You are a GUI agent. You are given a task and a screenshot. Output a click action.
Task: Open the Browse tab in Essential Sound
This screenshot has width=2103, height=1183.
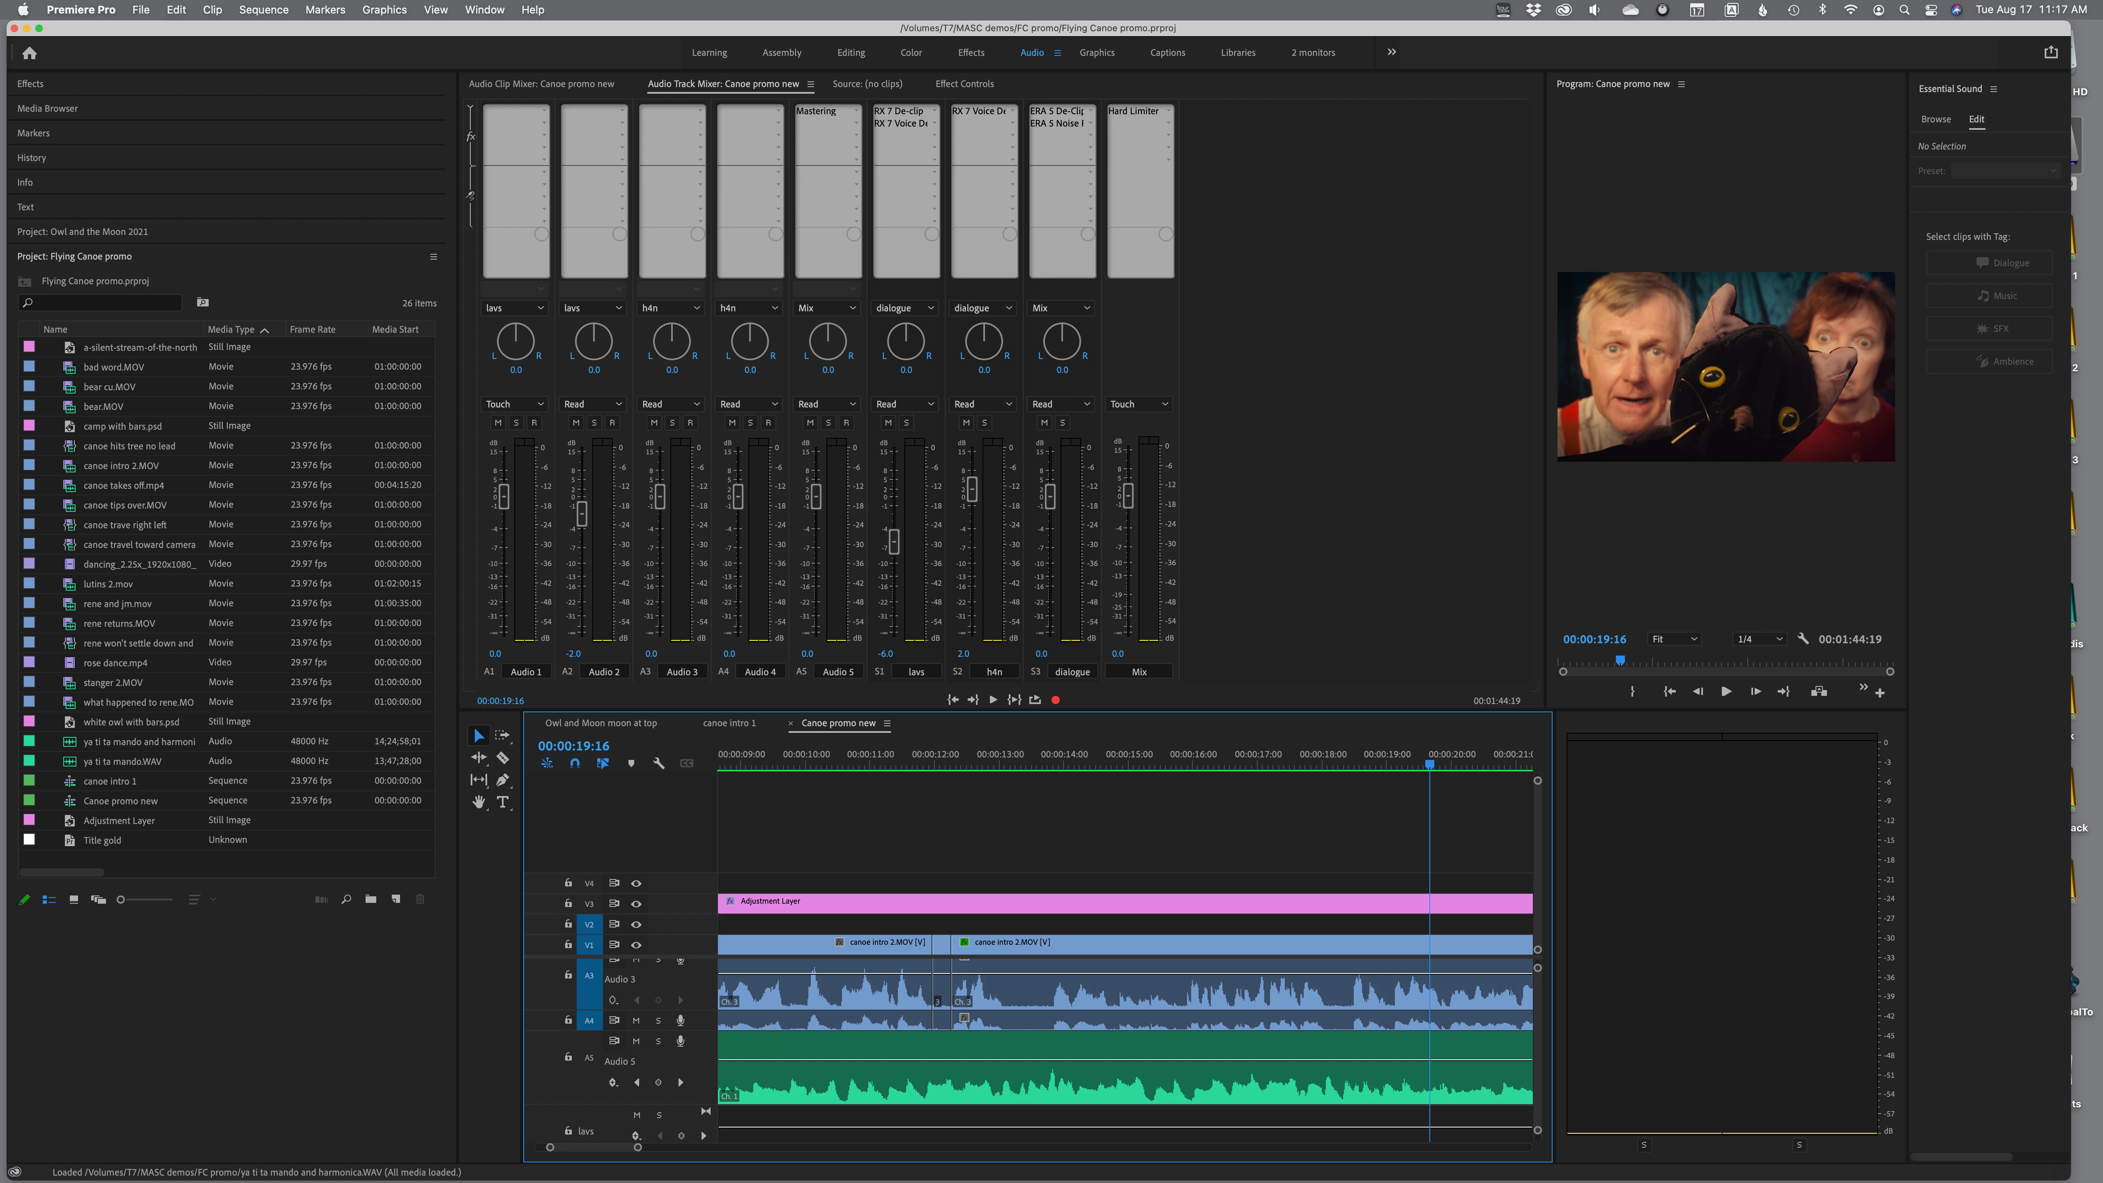[x=1936, y=119]
